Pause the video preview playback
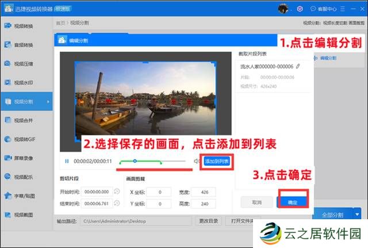Viewport: 368px width, 248px height. [x=67, y=162]
